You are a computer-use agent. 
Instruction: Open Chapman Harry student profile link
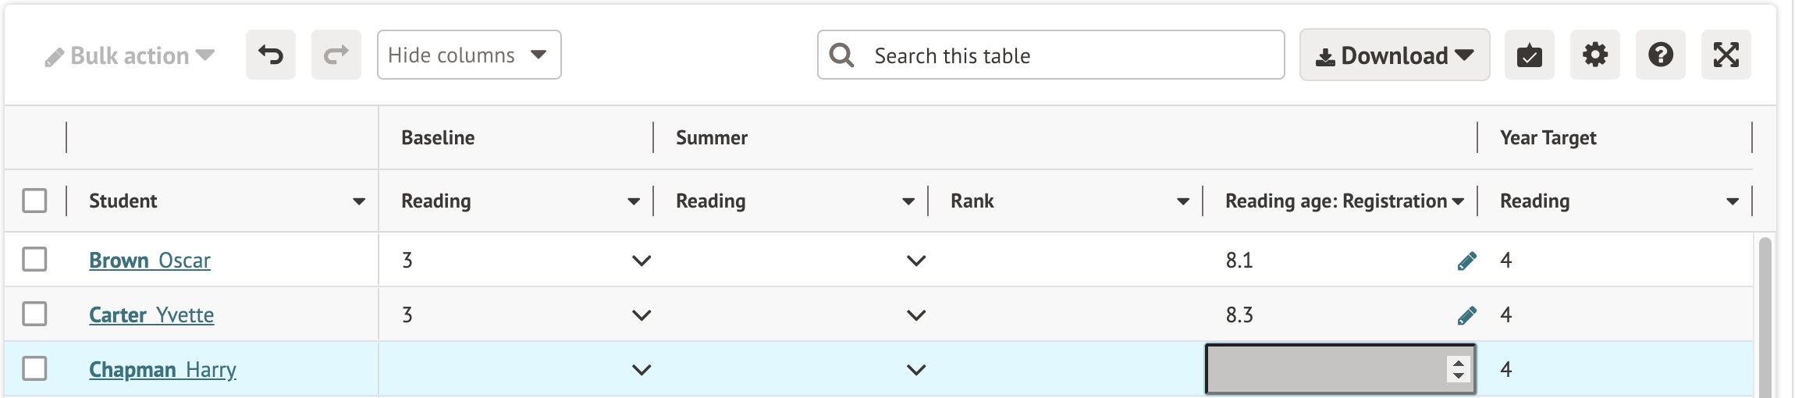[162, 370]
